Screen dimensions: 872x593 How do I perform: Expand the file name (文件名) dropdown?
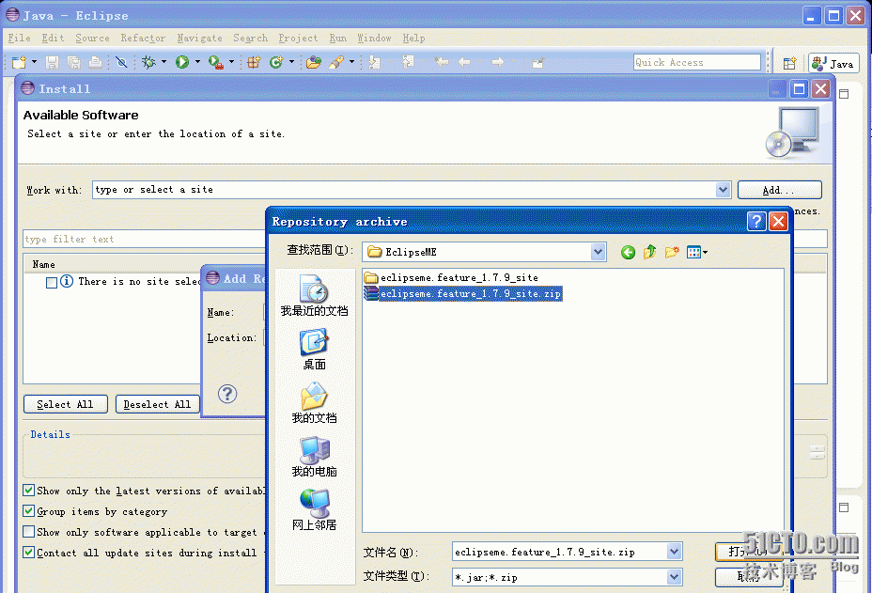674,552
